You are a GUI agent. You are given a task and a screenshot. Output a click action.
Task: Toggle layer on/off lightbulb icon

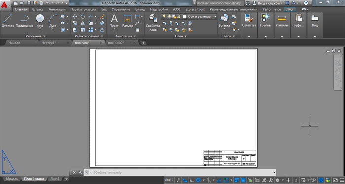click(164, 17)
